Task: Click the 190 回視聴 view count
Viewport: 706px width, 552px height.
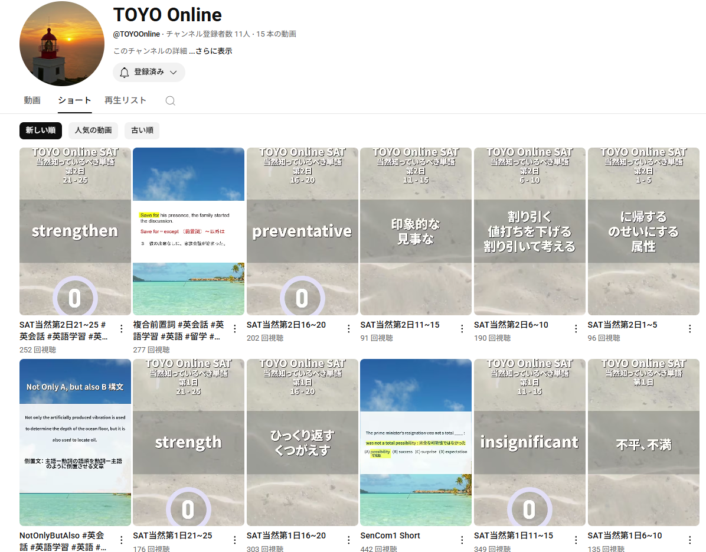Action: point(492,338)
